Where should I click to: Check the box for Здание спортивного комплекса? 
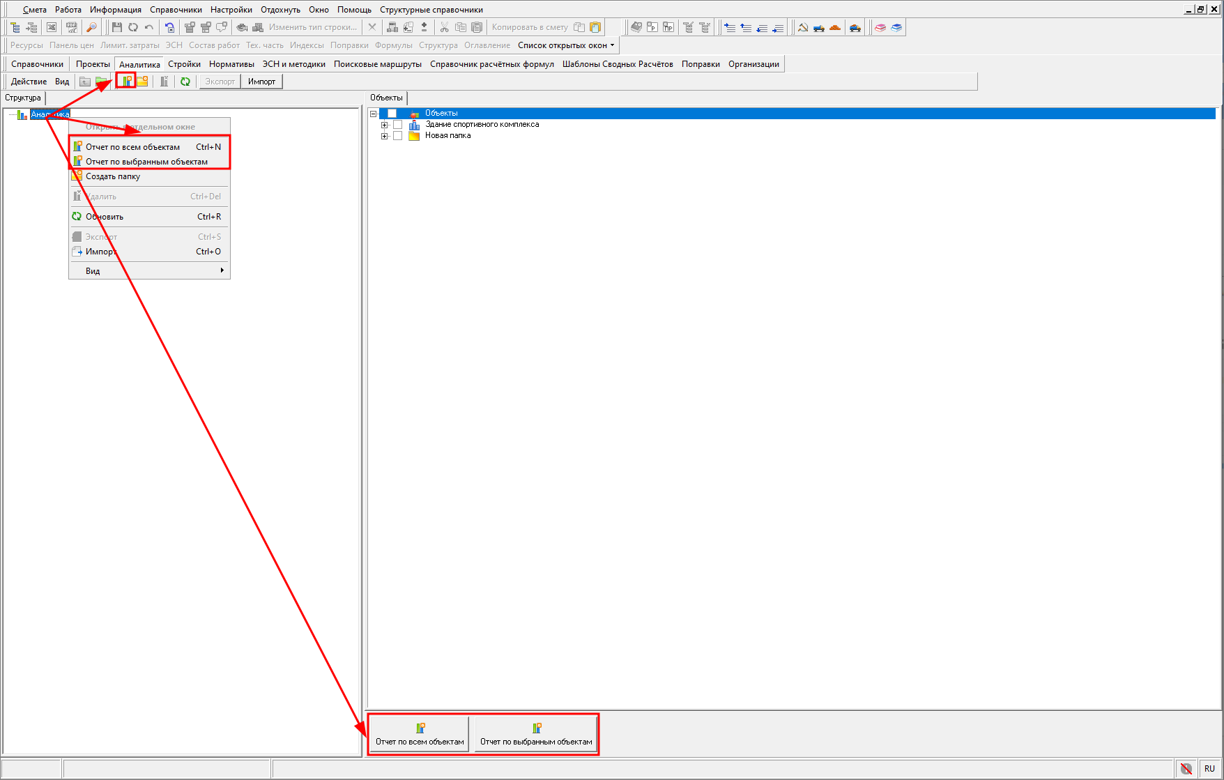[398, 125]
